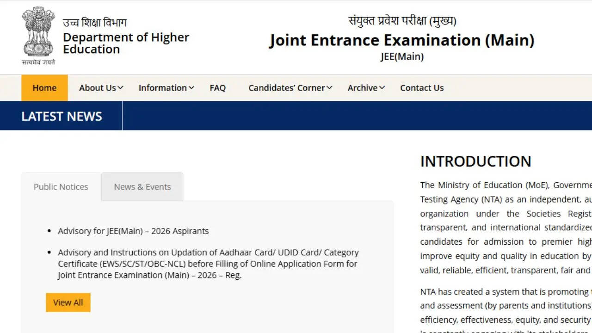592x333 pixels.
Task: Click the Hindi exam title text
Action: 402,20
